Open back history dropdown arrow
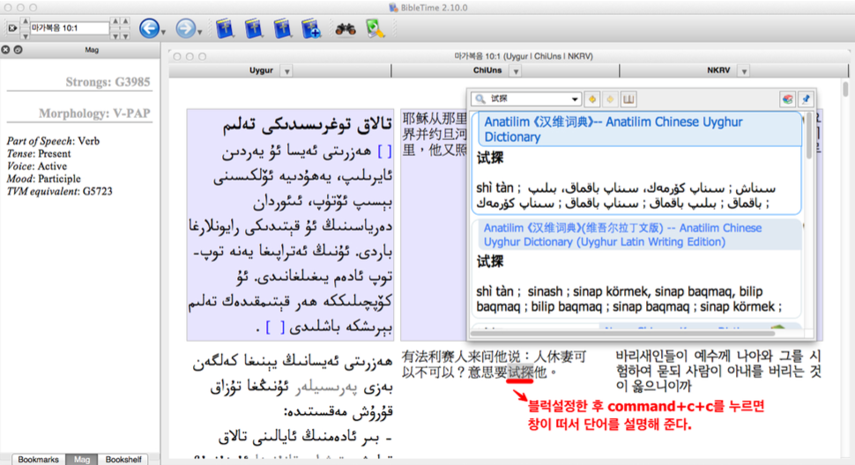Viewport: 855px width, 465px height. click(x=163, y=33)
